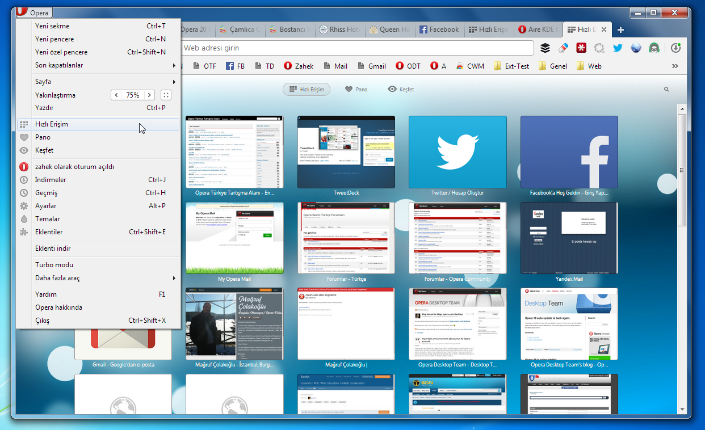Open Geçmiş from the menu
The image size is (705, 430).
coord(98,193)
